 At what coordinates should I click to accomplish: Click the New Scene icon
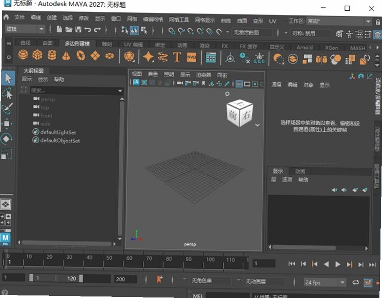pos(59,30)
